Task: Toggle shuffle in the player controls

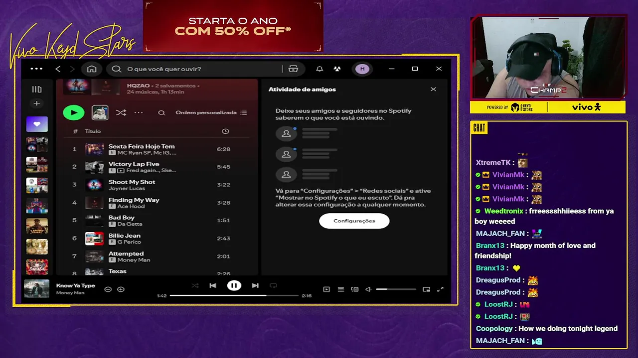Action: coord(195,286)
